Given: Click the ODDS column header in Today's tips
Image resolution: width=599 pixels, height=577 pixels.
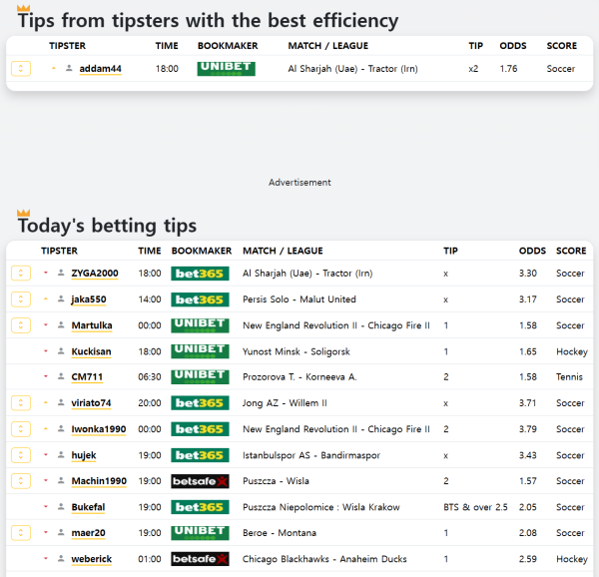Looking at the screenshot, I should click(532, 251).
